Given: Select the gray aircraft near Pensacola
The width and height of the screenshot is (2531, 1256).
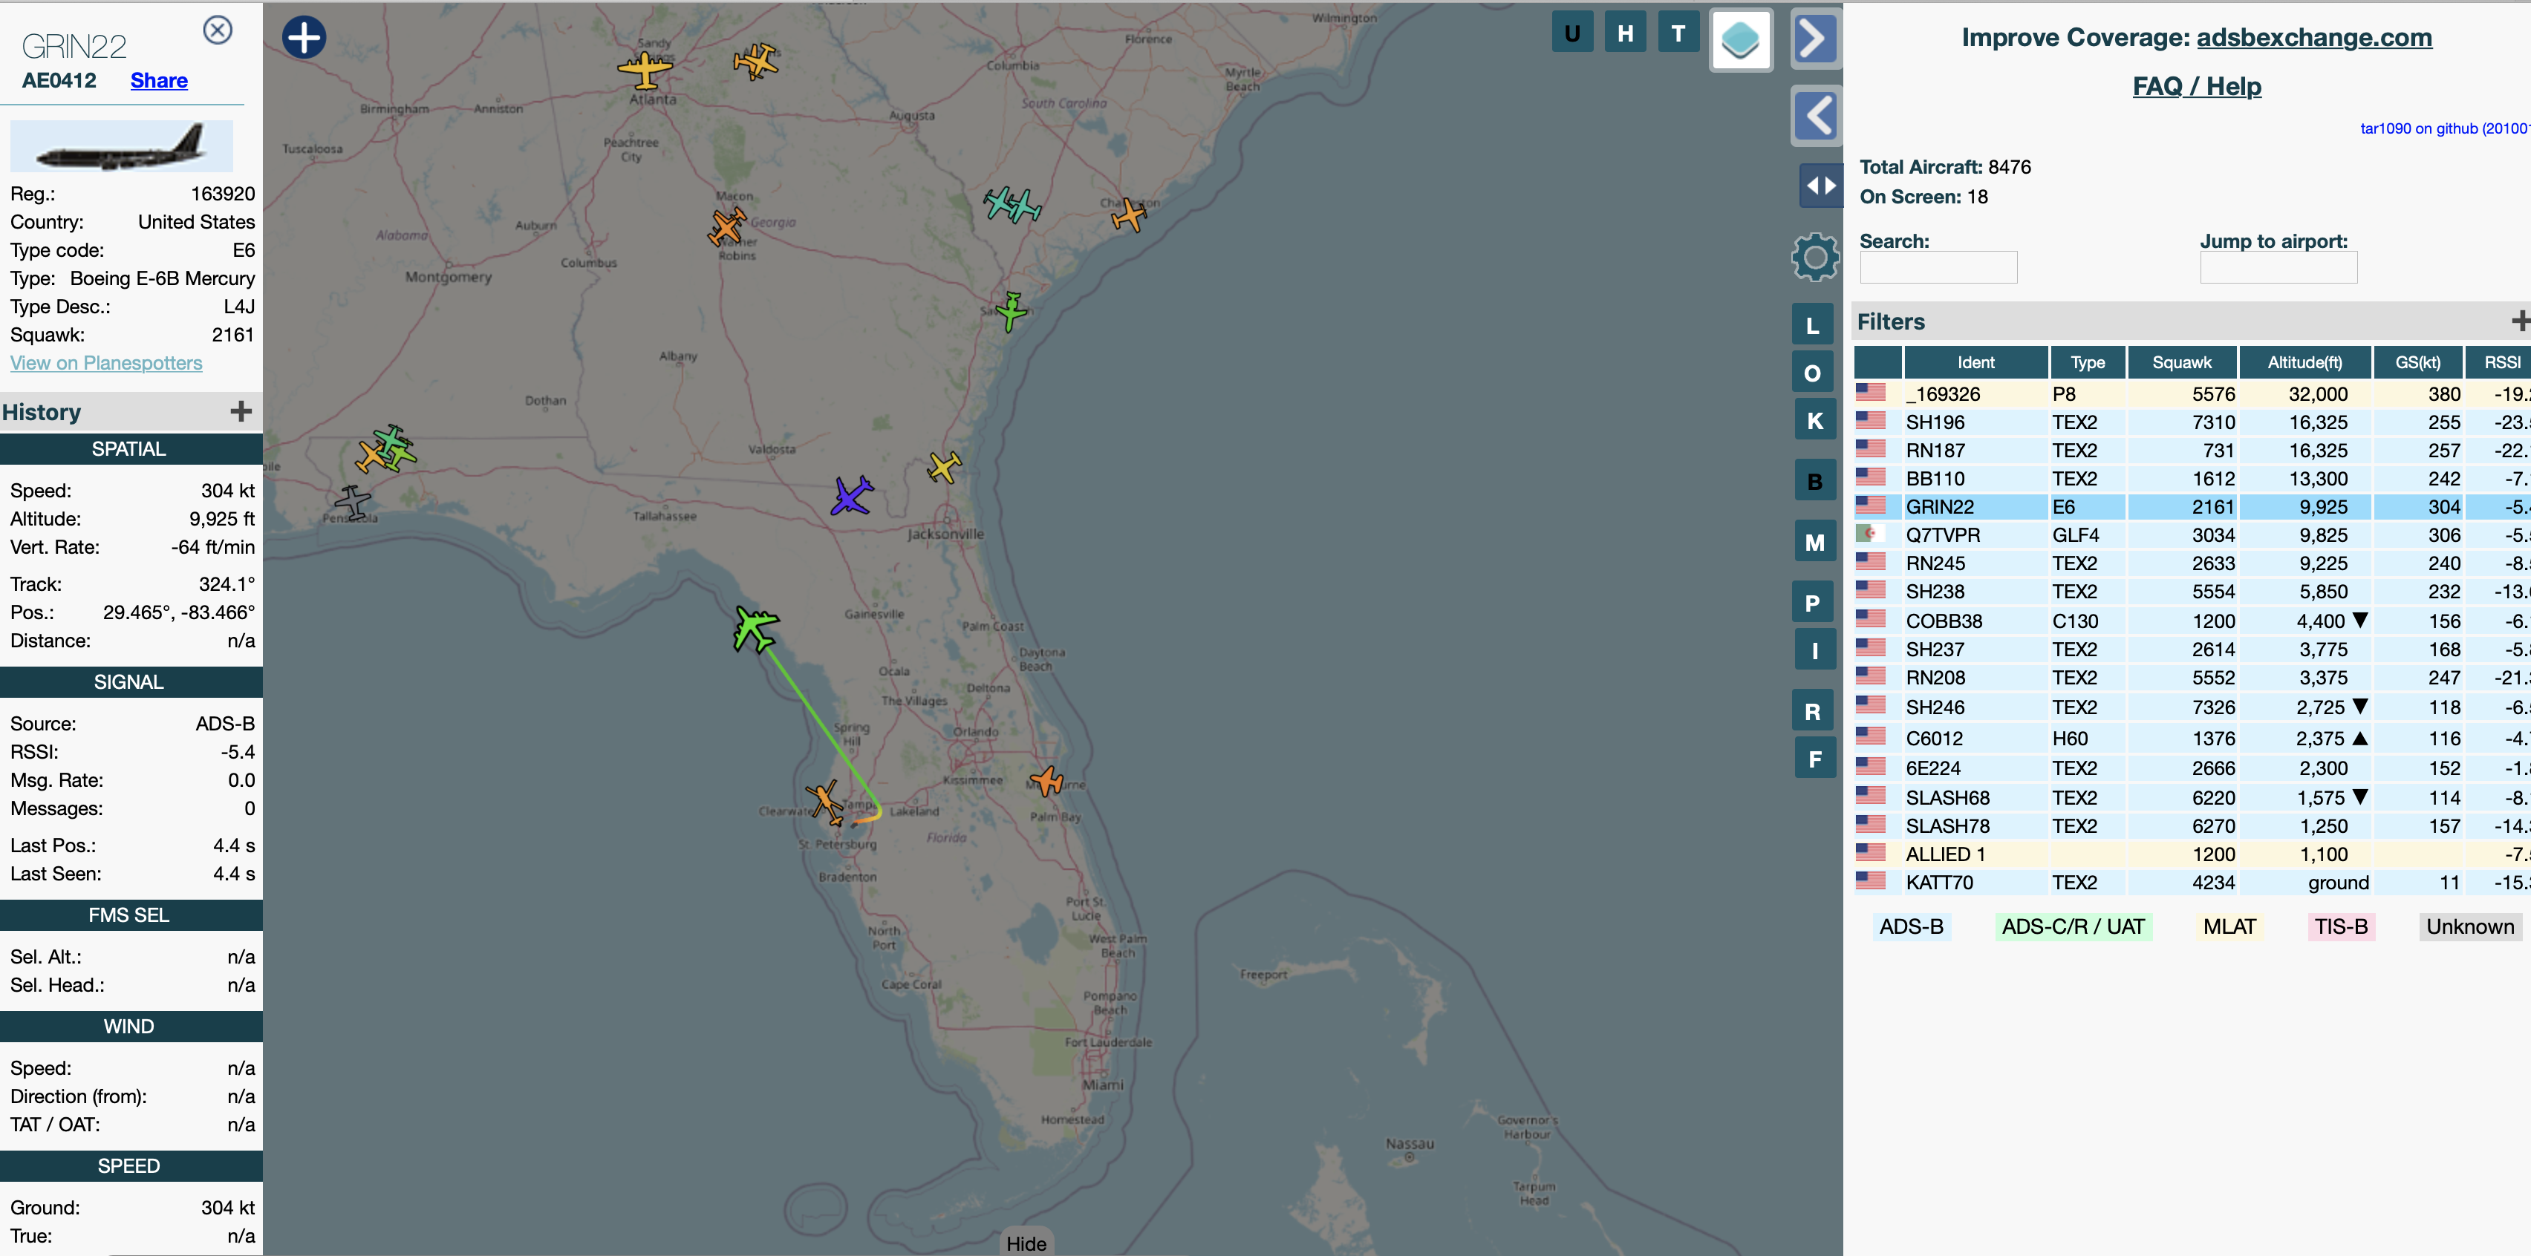Looking at the screenshot, I should [x=353, y=503].
